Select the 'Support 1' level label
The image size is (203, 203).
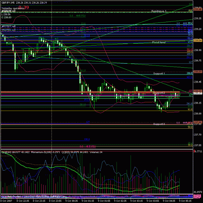click(159, 73)
